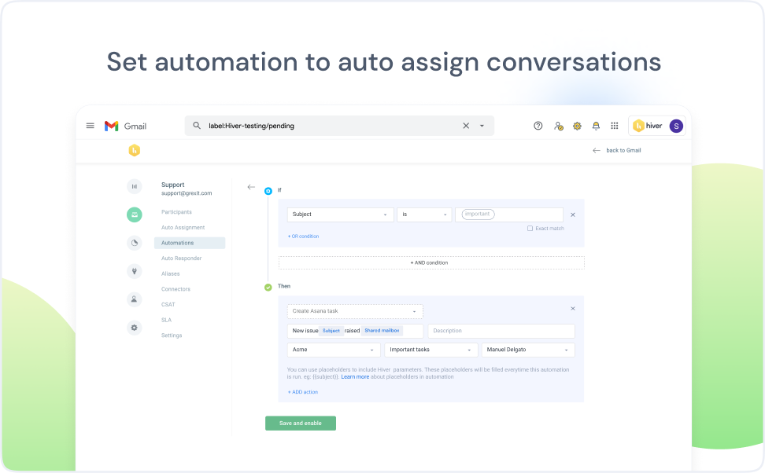Click the Save and enable button
Image resolution: width=765 pixels, height=473 pixels.
pyautogui.click(x=301, y=423)
